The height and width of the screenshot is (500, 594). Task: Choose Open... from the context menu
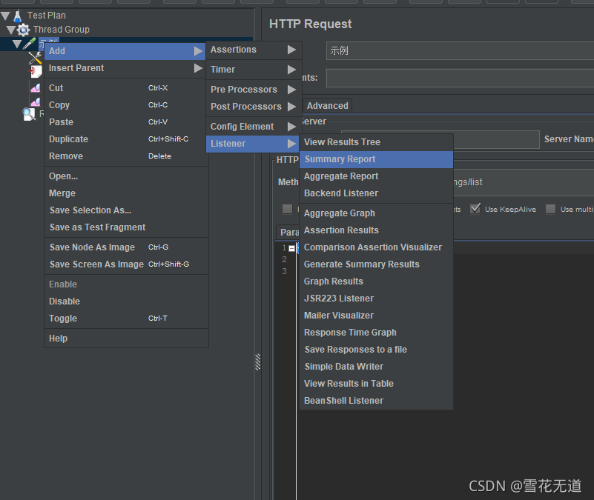point(127,176)
